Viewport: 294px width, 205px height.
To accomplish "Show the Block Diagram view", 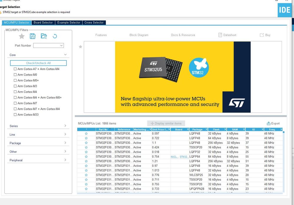I will pyautogui.click(x=139, y=35).
